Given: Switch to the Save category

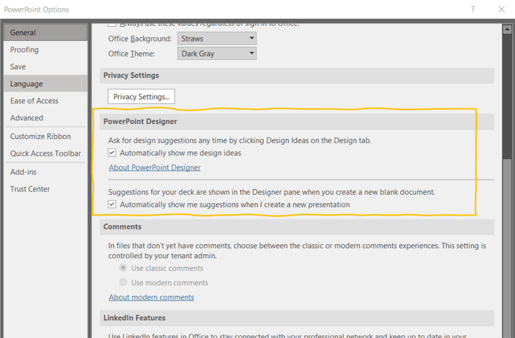Looking at the screenshot, I should (x=18, y=67).
